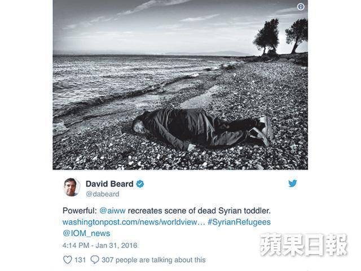This screenshot has height=271, width=361.
Task: Click the text 'recreates scene of dead Syrian toddler'
Action: tap(199, 211)
